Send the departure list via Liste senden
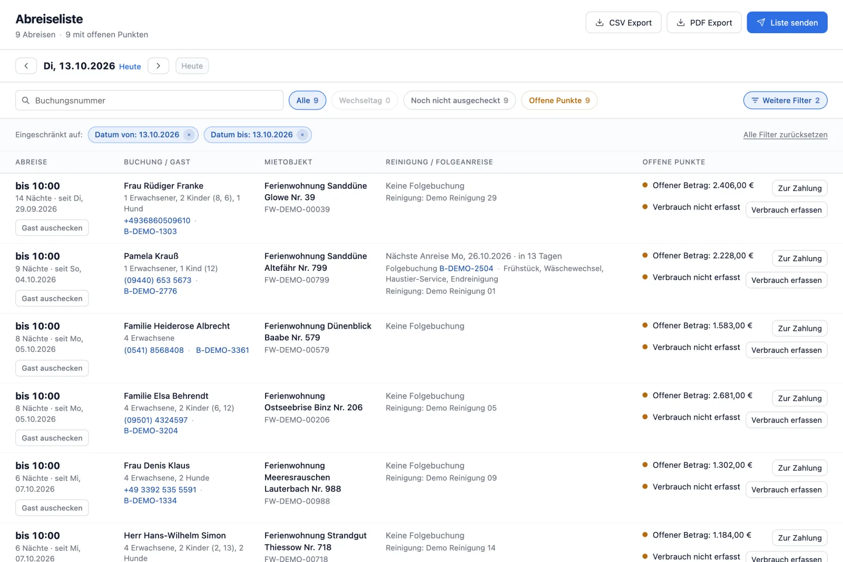Image resolution: width=843 pixels, height=562 pixels. pos(787,23)
